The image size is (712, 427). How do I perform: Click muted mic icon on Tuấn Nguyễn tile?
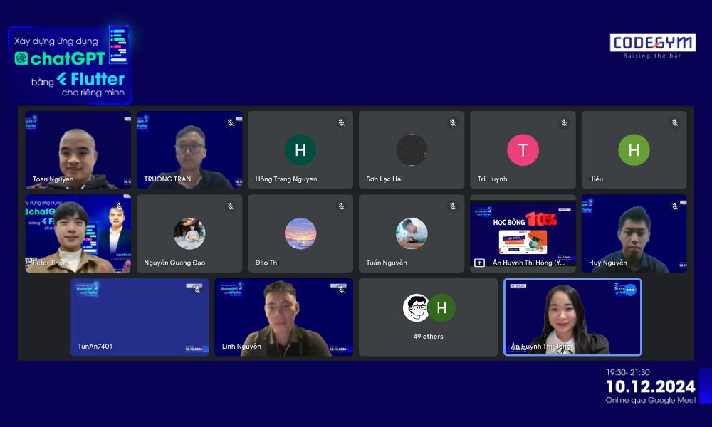pos(452,206)
